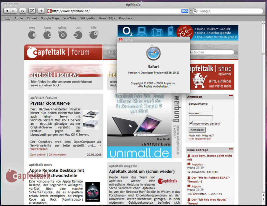Click the URL address field
The height and width of the screenshot is (206, 267).
pos(118,11)
